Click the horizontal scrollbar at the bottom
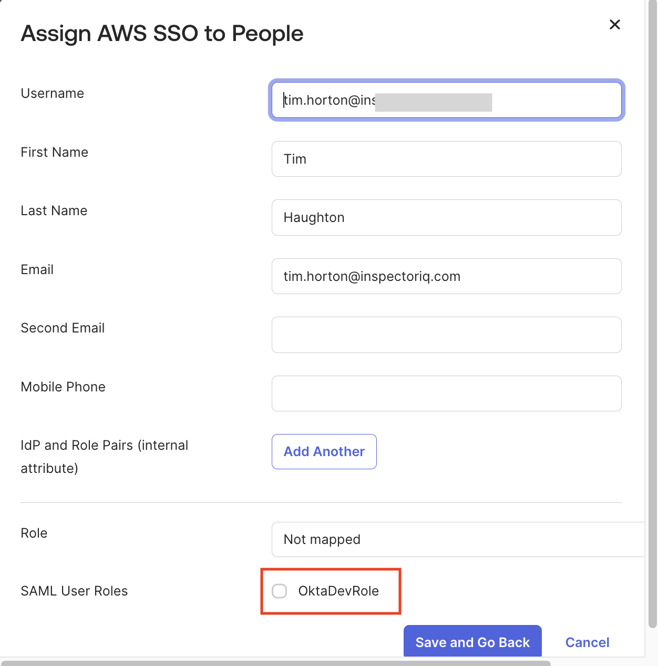This screenshot has height=666, width=658. click(276, 663)
